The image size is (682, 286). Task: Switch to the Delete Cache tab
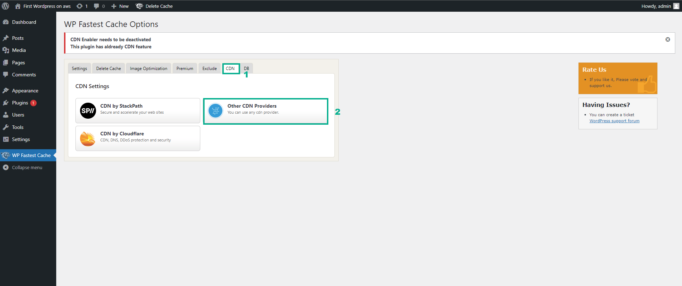109,69
